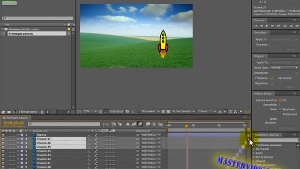The height and width of the screenshot is (169, 300).
Task: Expand Огонек 27 layer properties
Action: (x=18, y=139)
